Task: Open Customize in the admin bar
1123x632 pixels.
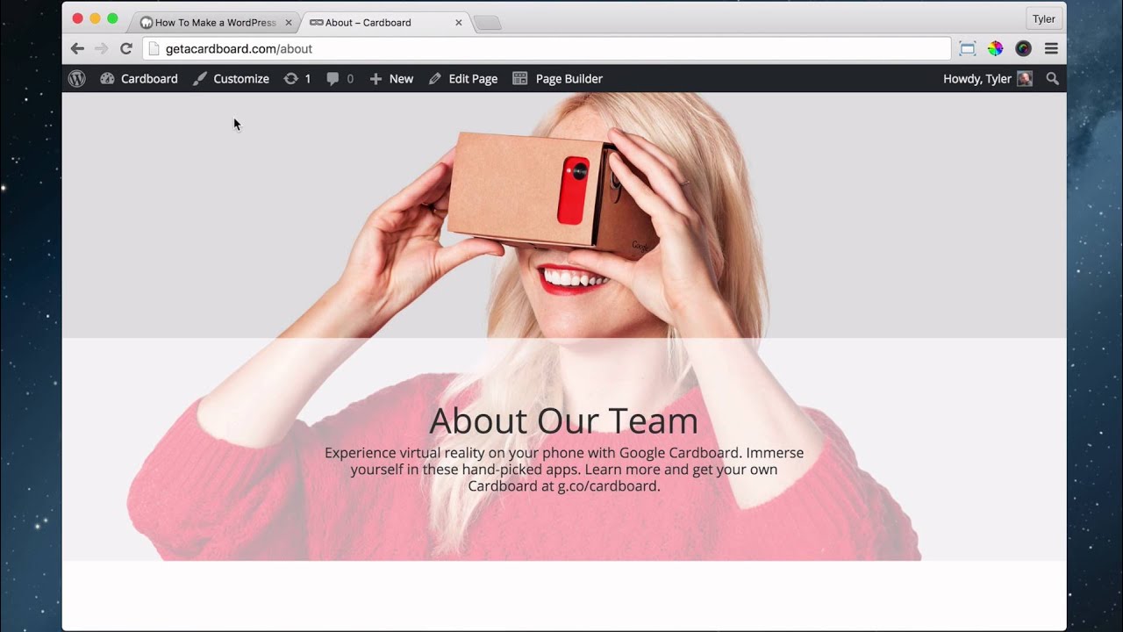Action: 231,79
